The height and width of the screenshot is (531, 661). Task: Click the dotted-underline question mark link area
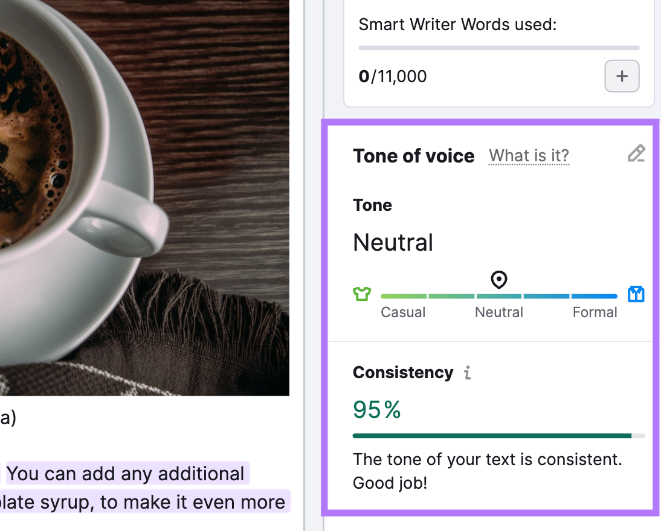[529, 156]
